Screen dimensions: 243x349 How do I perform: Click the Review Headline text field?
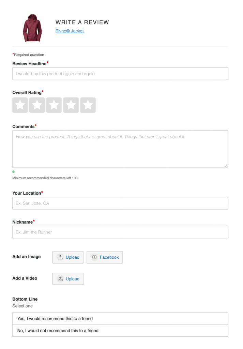[x=120, y=74]
